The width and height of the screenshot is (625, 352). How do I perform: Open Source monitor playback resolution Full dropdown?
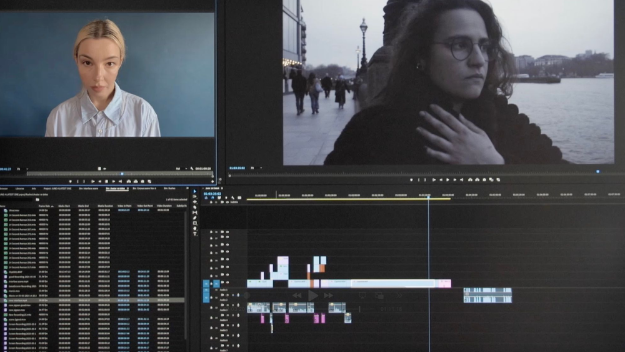(179, 169)
